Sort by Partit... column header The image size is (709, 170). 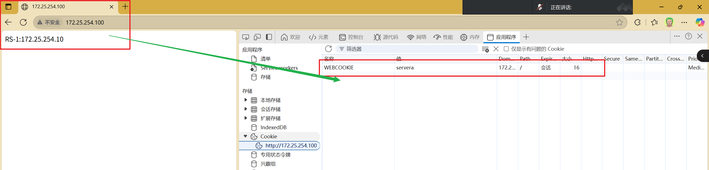tap(655, 59)
